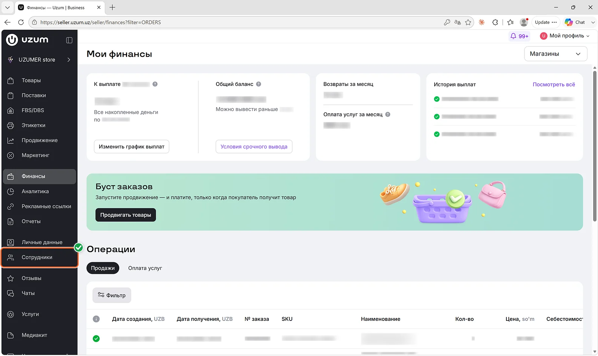The width and height of the screenshot is (598, 356).
Task: Select the Продажи tab
Action: point(103,268)
